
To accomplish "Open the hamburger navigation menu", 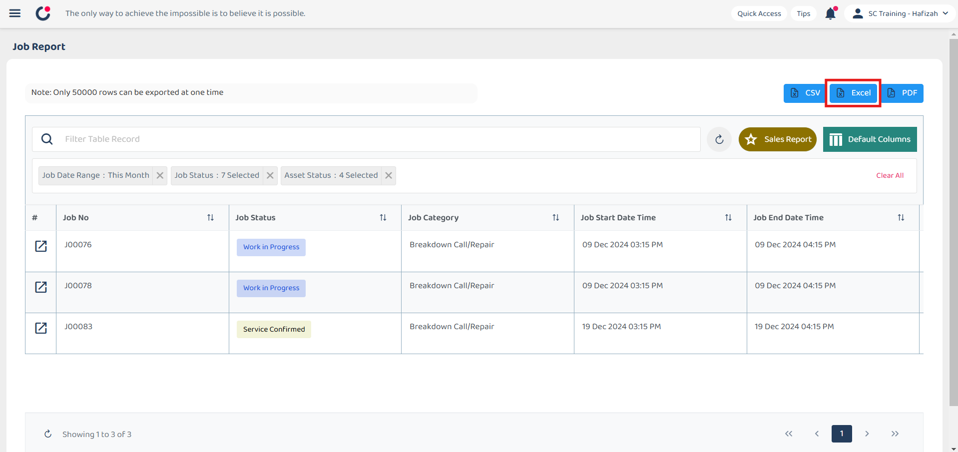I will [x=15, y=13].
